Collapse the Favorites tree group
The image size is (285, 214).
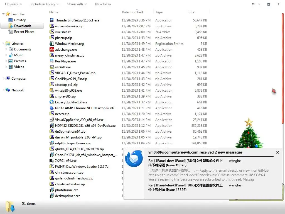tap(3, 14)
